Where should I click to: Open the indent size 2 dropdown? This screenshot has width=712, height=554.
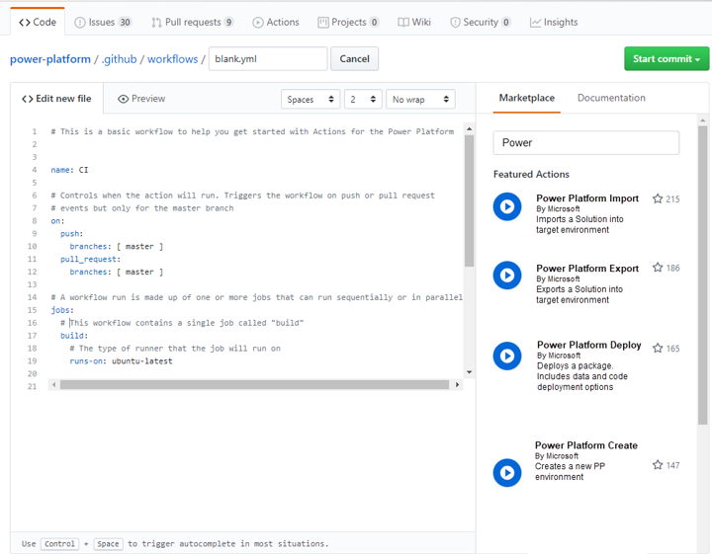pos(363,100)
